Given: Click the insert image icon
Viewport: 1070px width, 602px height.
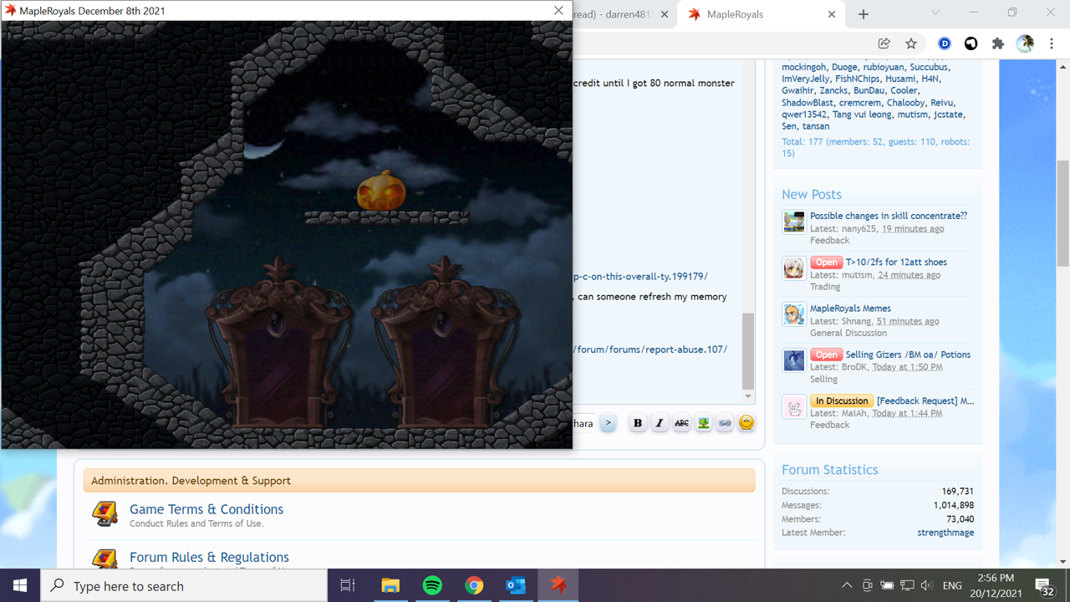Looking at the screenshot, I should point(703,423).
